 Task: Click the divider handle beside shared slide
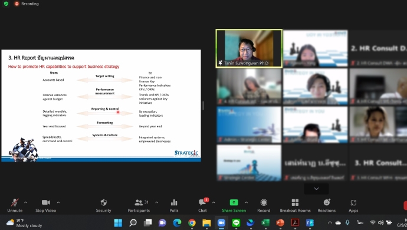click(203, 106)
